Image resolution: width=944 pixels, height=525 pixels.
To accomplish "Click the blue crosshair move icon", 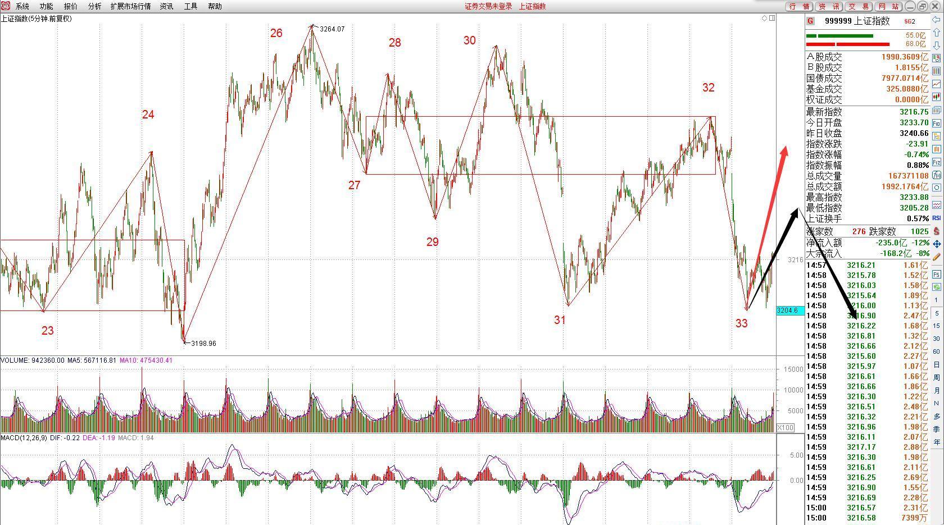I will click(x=937, y=244).
